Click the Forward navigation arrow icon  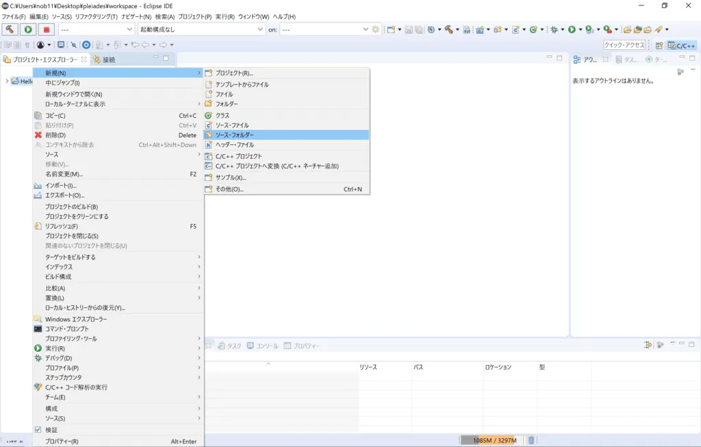coord(163,44)
